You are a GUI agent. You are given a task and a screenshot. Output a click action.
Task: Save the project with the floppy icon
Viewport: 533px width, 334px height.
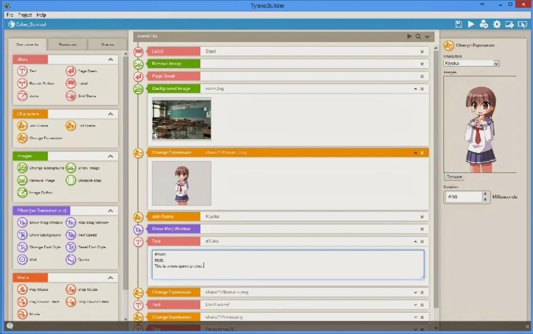point(458,24)
